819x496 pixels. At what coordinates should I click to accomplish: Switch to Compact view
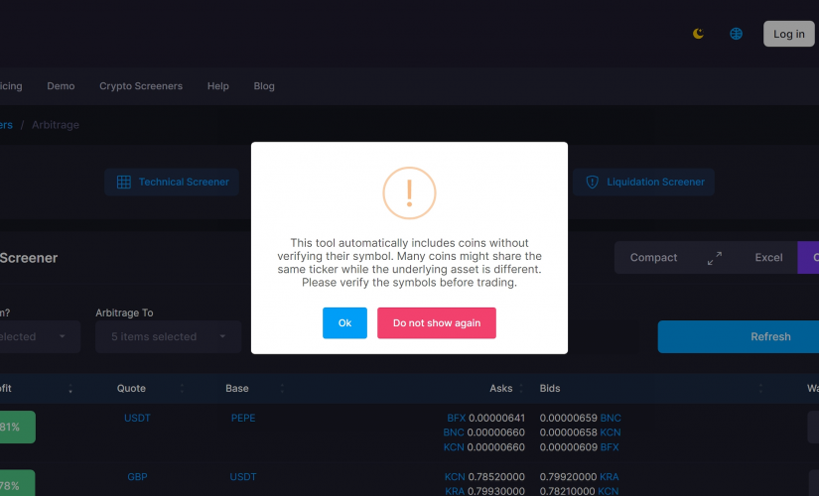tap(653, 258)
